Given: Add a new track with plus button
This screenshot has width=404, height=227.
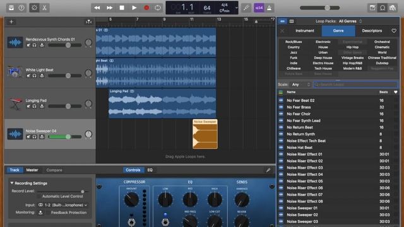Looking at the screenshot, I should [11, 22].
